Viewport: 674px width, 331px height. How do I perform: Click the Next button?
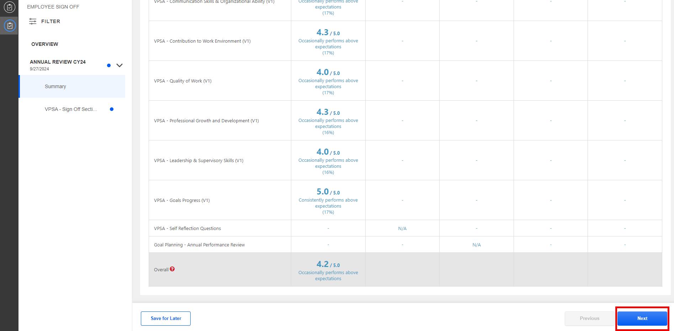click(642, 318)
